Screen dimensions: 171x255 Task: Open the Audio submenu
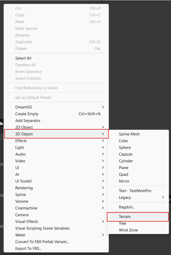coord(56,154)
